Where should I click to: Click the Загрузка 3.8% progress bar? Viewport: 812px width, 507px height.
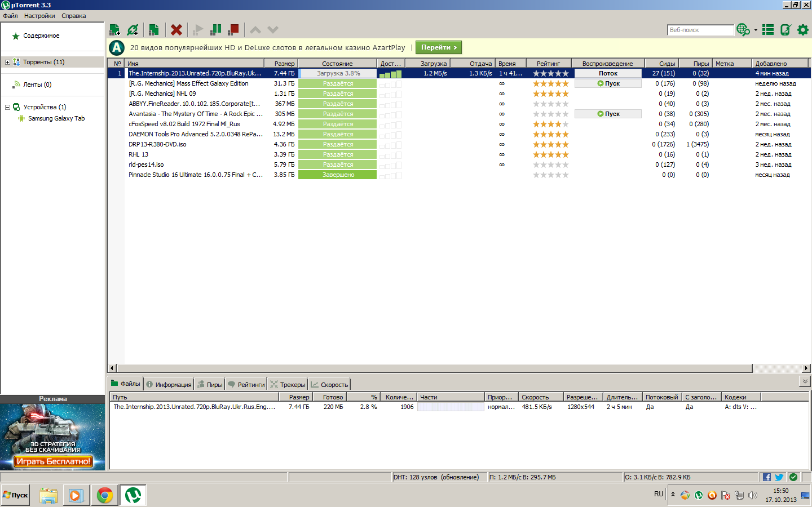point(338,73)
